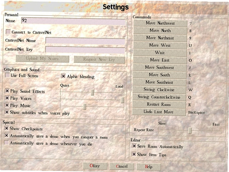
Task: Focus the CaravelNet Key field
Action: coord(85,50)
